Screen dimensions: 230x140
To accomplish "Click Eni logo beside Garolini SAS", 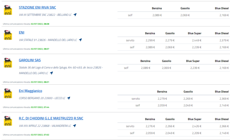I will (x=7, y=63).
